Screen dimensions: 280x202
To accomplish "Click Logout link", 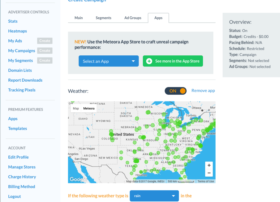I will pyautogui.click(x=15, y=196).
